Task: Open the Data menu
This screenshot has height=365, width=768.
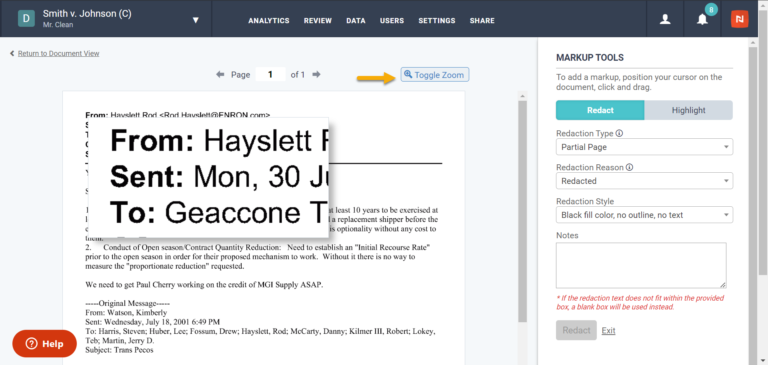Action: (356, 21)
